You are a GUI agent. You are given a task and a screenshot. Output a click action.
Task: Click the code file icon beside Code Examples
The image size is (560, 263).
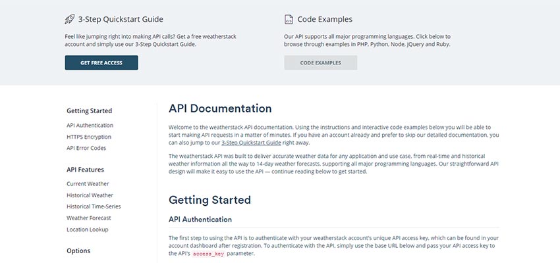[x=289, y=19]
